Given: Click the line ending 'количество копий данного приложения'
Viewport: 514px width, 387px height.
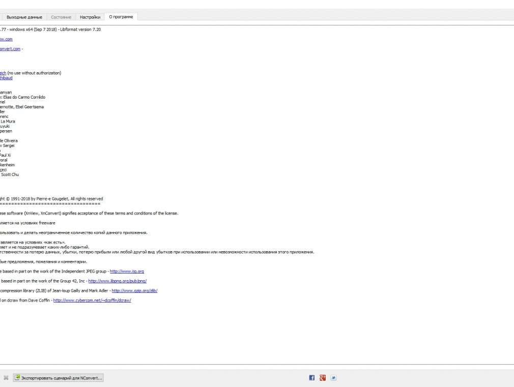Looking at the screenshot, I should click(x=74, y=233).
